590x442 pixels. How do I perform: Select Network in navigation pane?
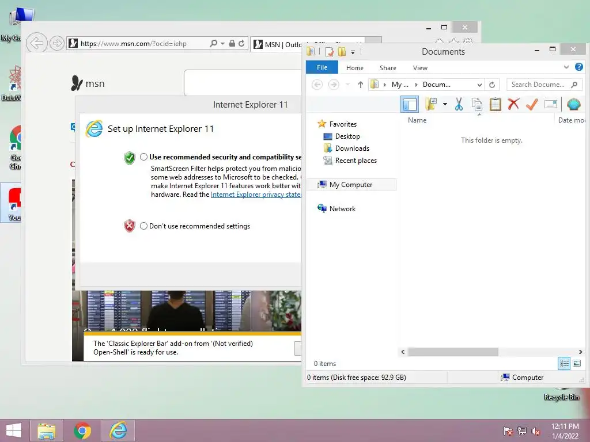[342, 208]
